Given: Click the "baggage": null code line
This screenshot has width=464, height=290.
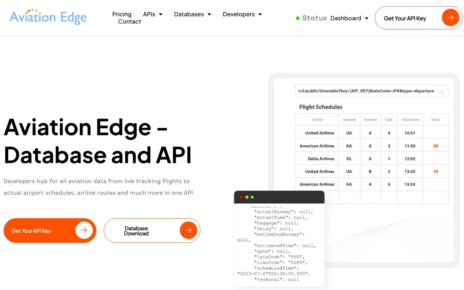Looking at the screenshot, I should tap(277, 223).
